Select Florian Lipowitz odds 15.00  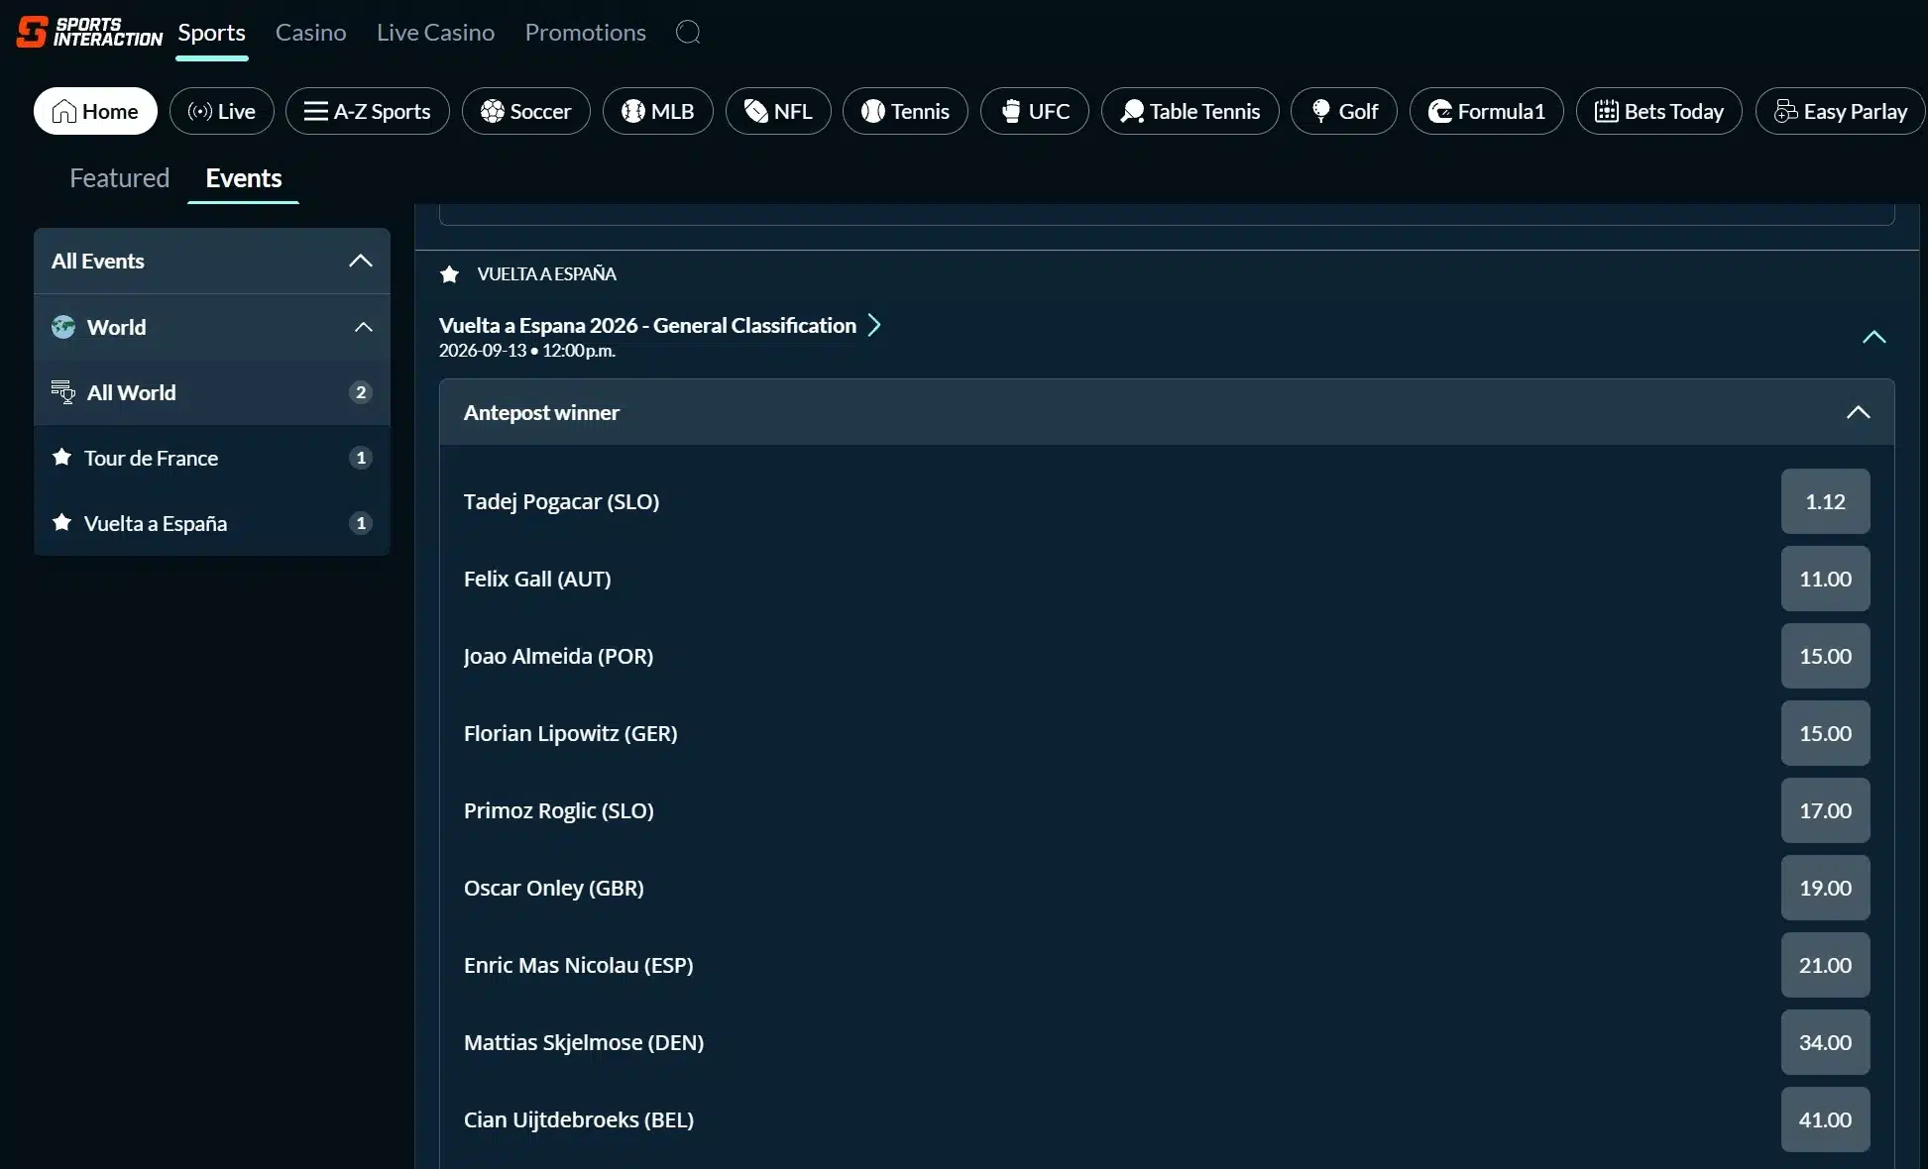pos(1825,733)
